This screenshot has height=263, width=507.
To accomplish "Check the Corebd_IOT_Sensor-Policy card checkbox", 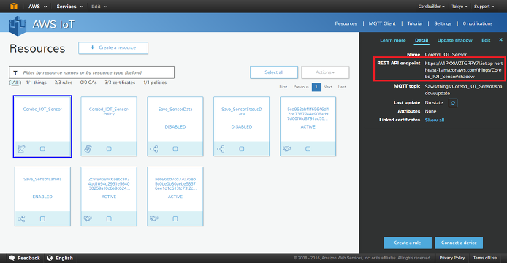I will point(109,149).
